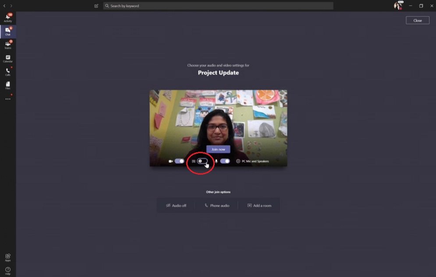
Task: Toggle the microphone switch
Action: click(225, 161)
